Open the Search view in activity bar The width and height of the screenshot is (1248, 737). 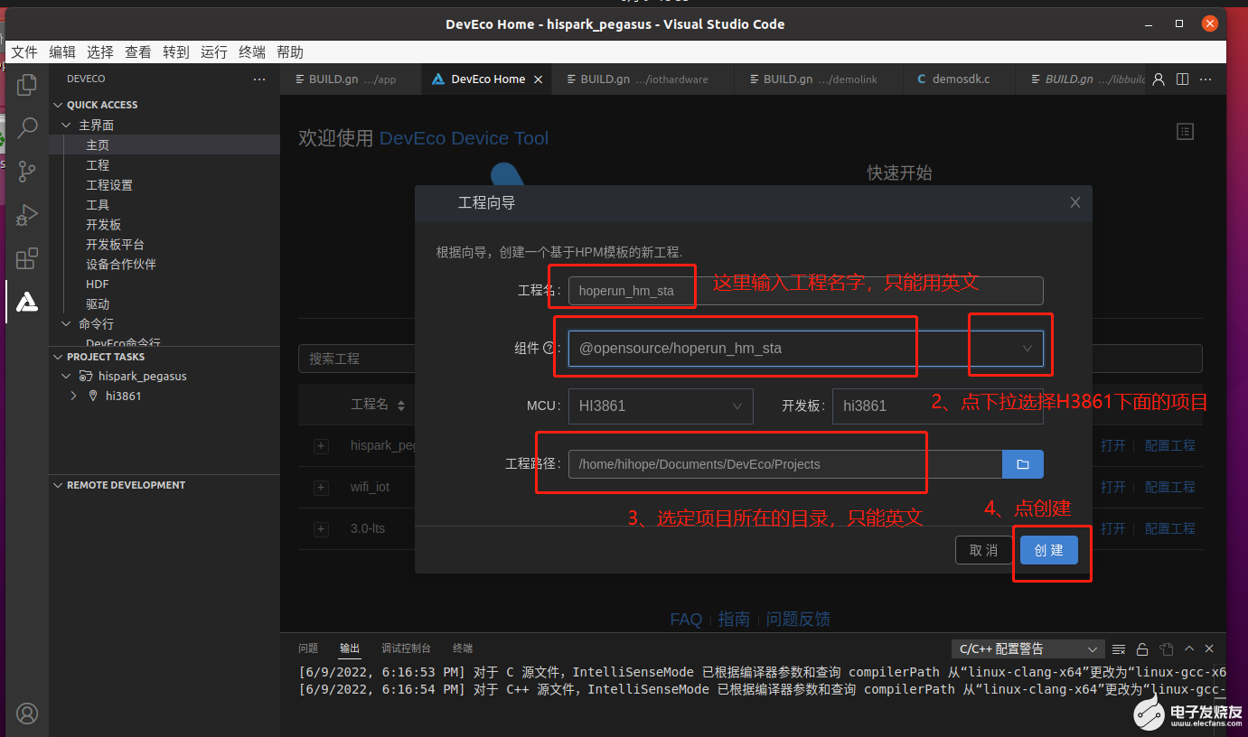27,127
